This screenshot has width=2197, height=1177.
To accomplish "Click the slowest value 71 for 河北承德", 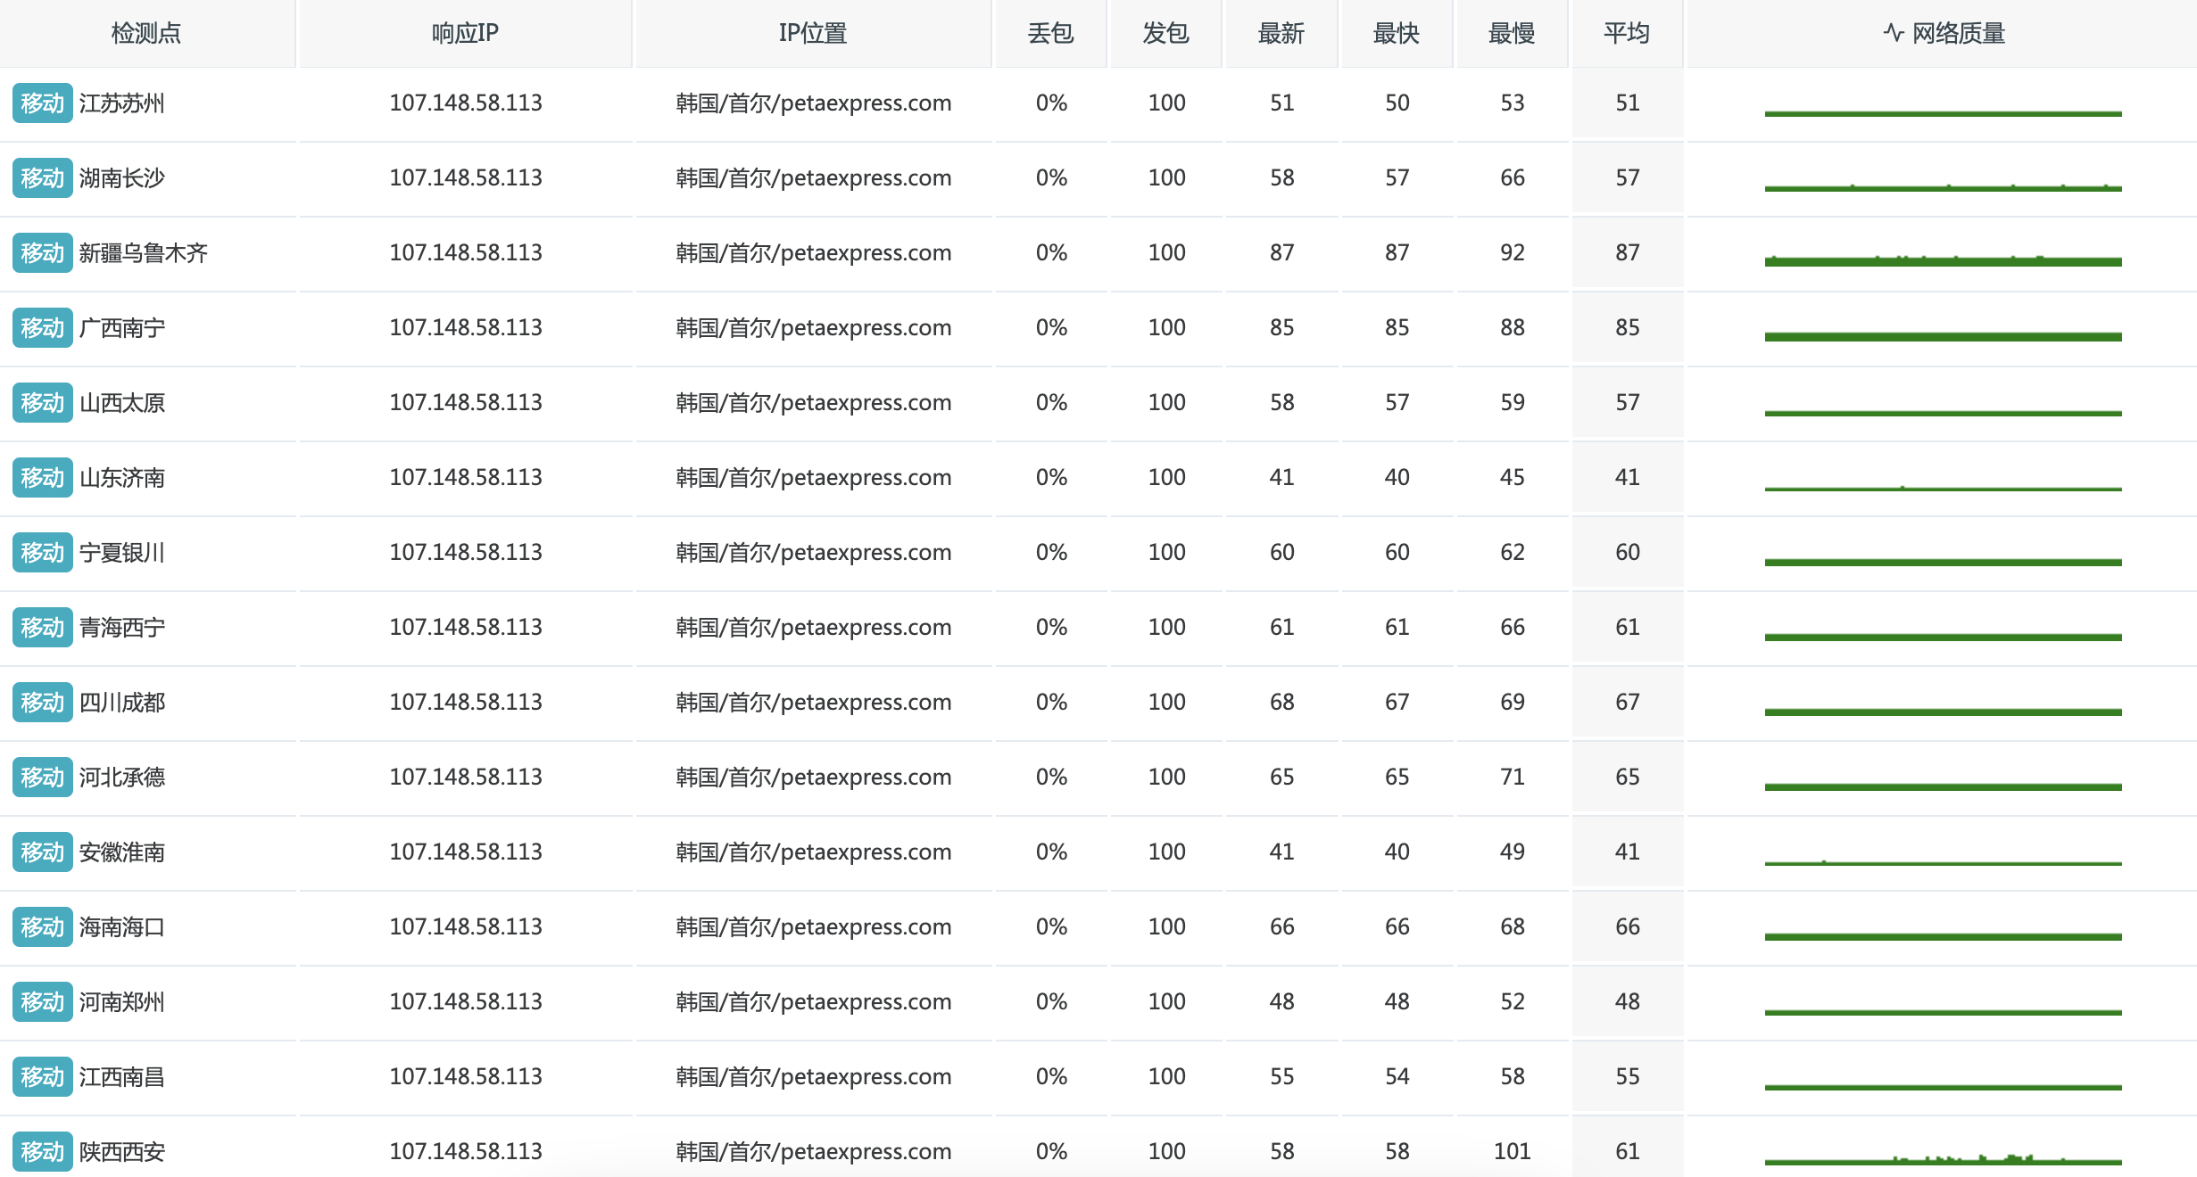I will [1513, 777].
